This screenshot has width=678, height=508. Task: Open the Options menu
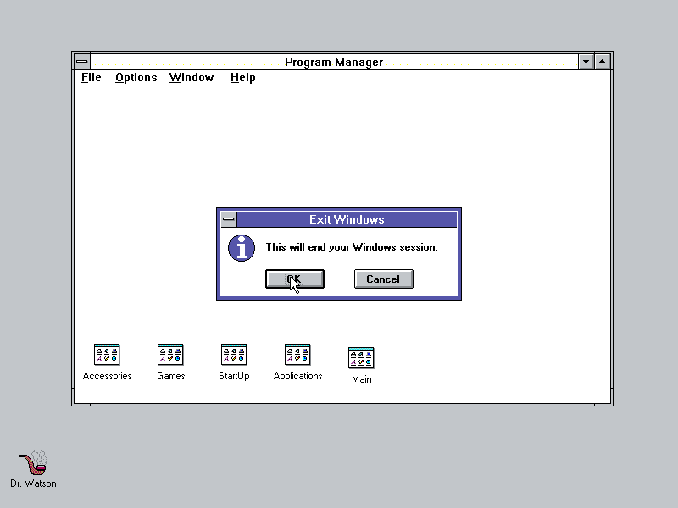[x=136, y=78]
